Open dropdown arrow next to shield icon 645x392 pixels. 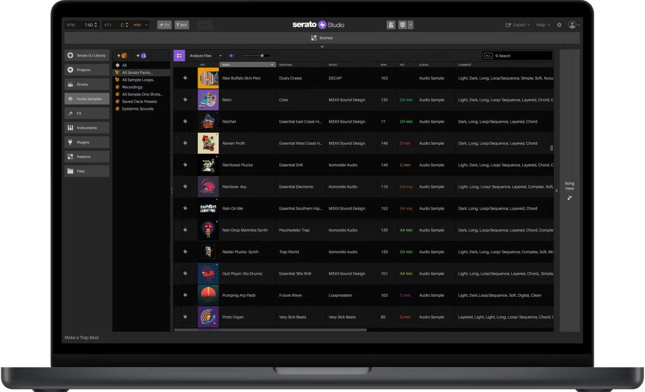pyautogui.click(x=411, y=25)
